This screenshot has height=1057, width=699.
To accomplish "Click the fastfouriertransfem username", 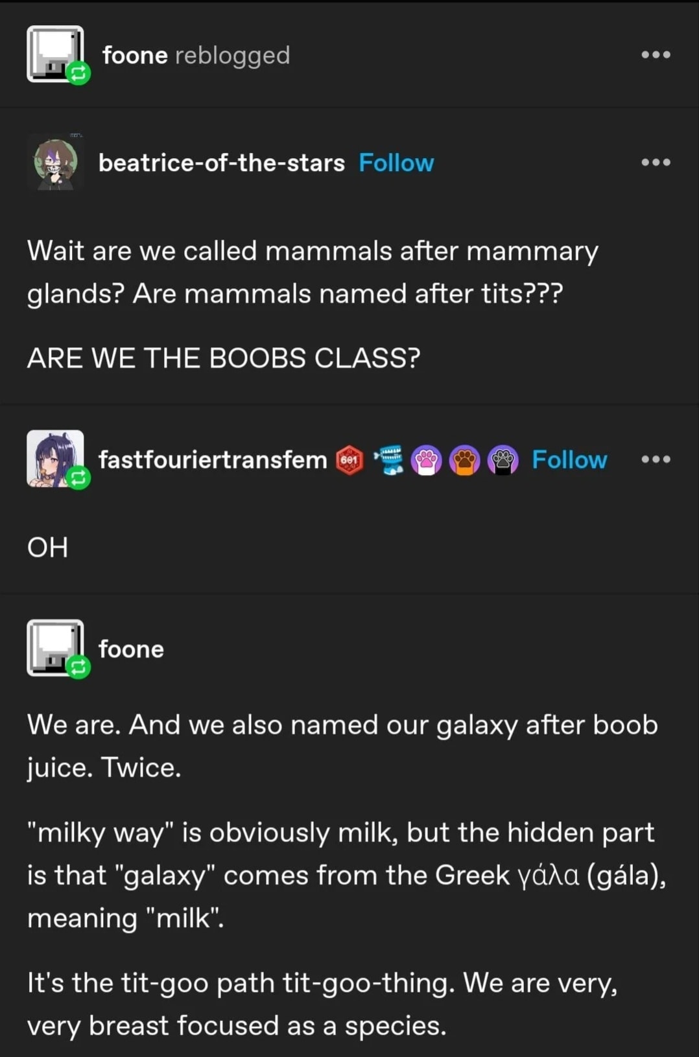I will coord(212,459).
